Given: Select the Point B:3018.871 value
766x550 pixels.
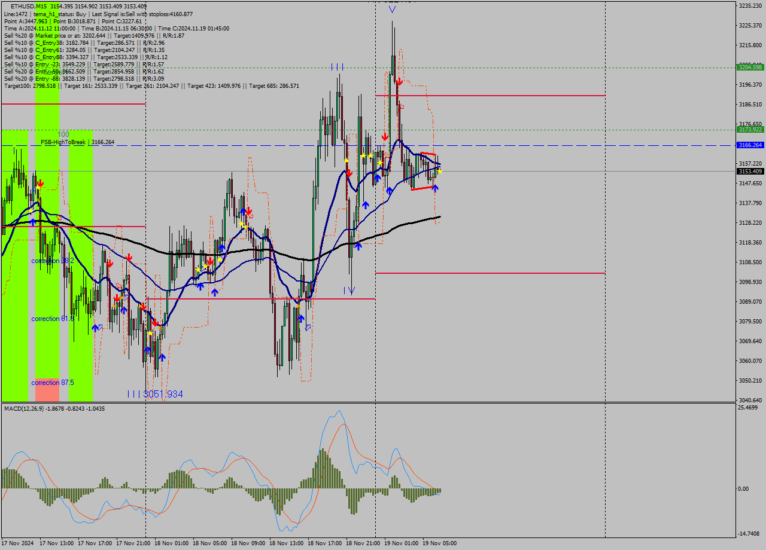Looking at the screenshot, I should tap(75, 21).
